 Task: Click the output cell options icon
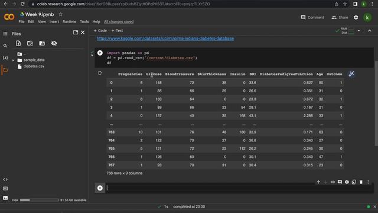(100, 73)
